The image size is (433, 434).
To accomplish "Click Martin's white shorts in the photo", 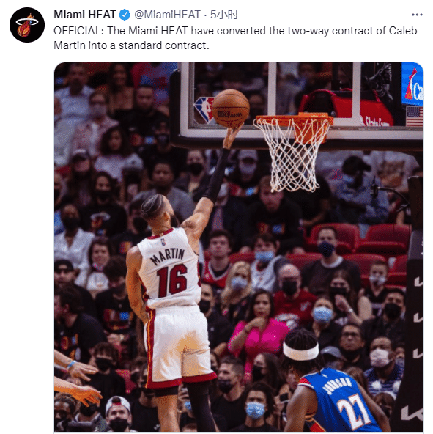I will 179,346.
